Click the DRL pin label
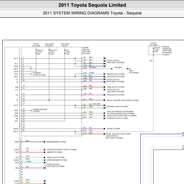Screen dimensions: 184x184 (x=17, y=158)
